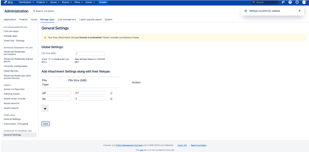
Task: Open Find new apps in sidebar
Action: tap(11, 31)
